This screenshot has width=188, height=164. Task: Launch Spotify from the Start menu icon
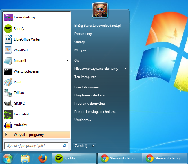(x=8, y=29)
